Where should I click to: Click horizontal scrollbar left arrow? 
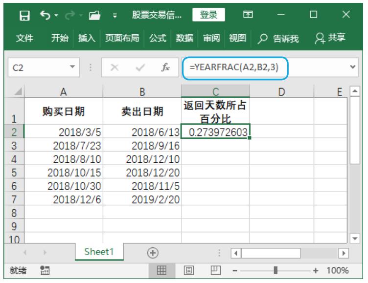pos(236,253)
